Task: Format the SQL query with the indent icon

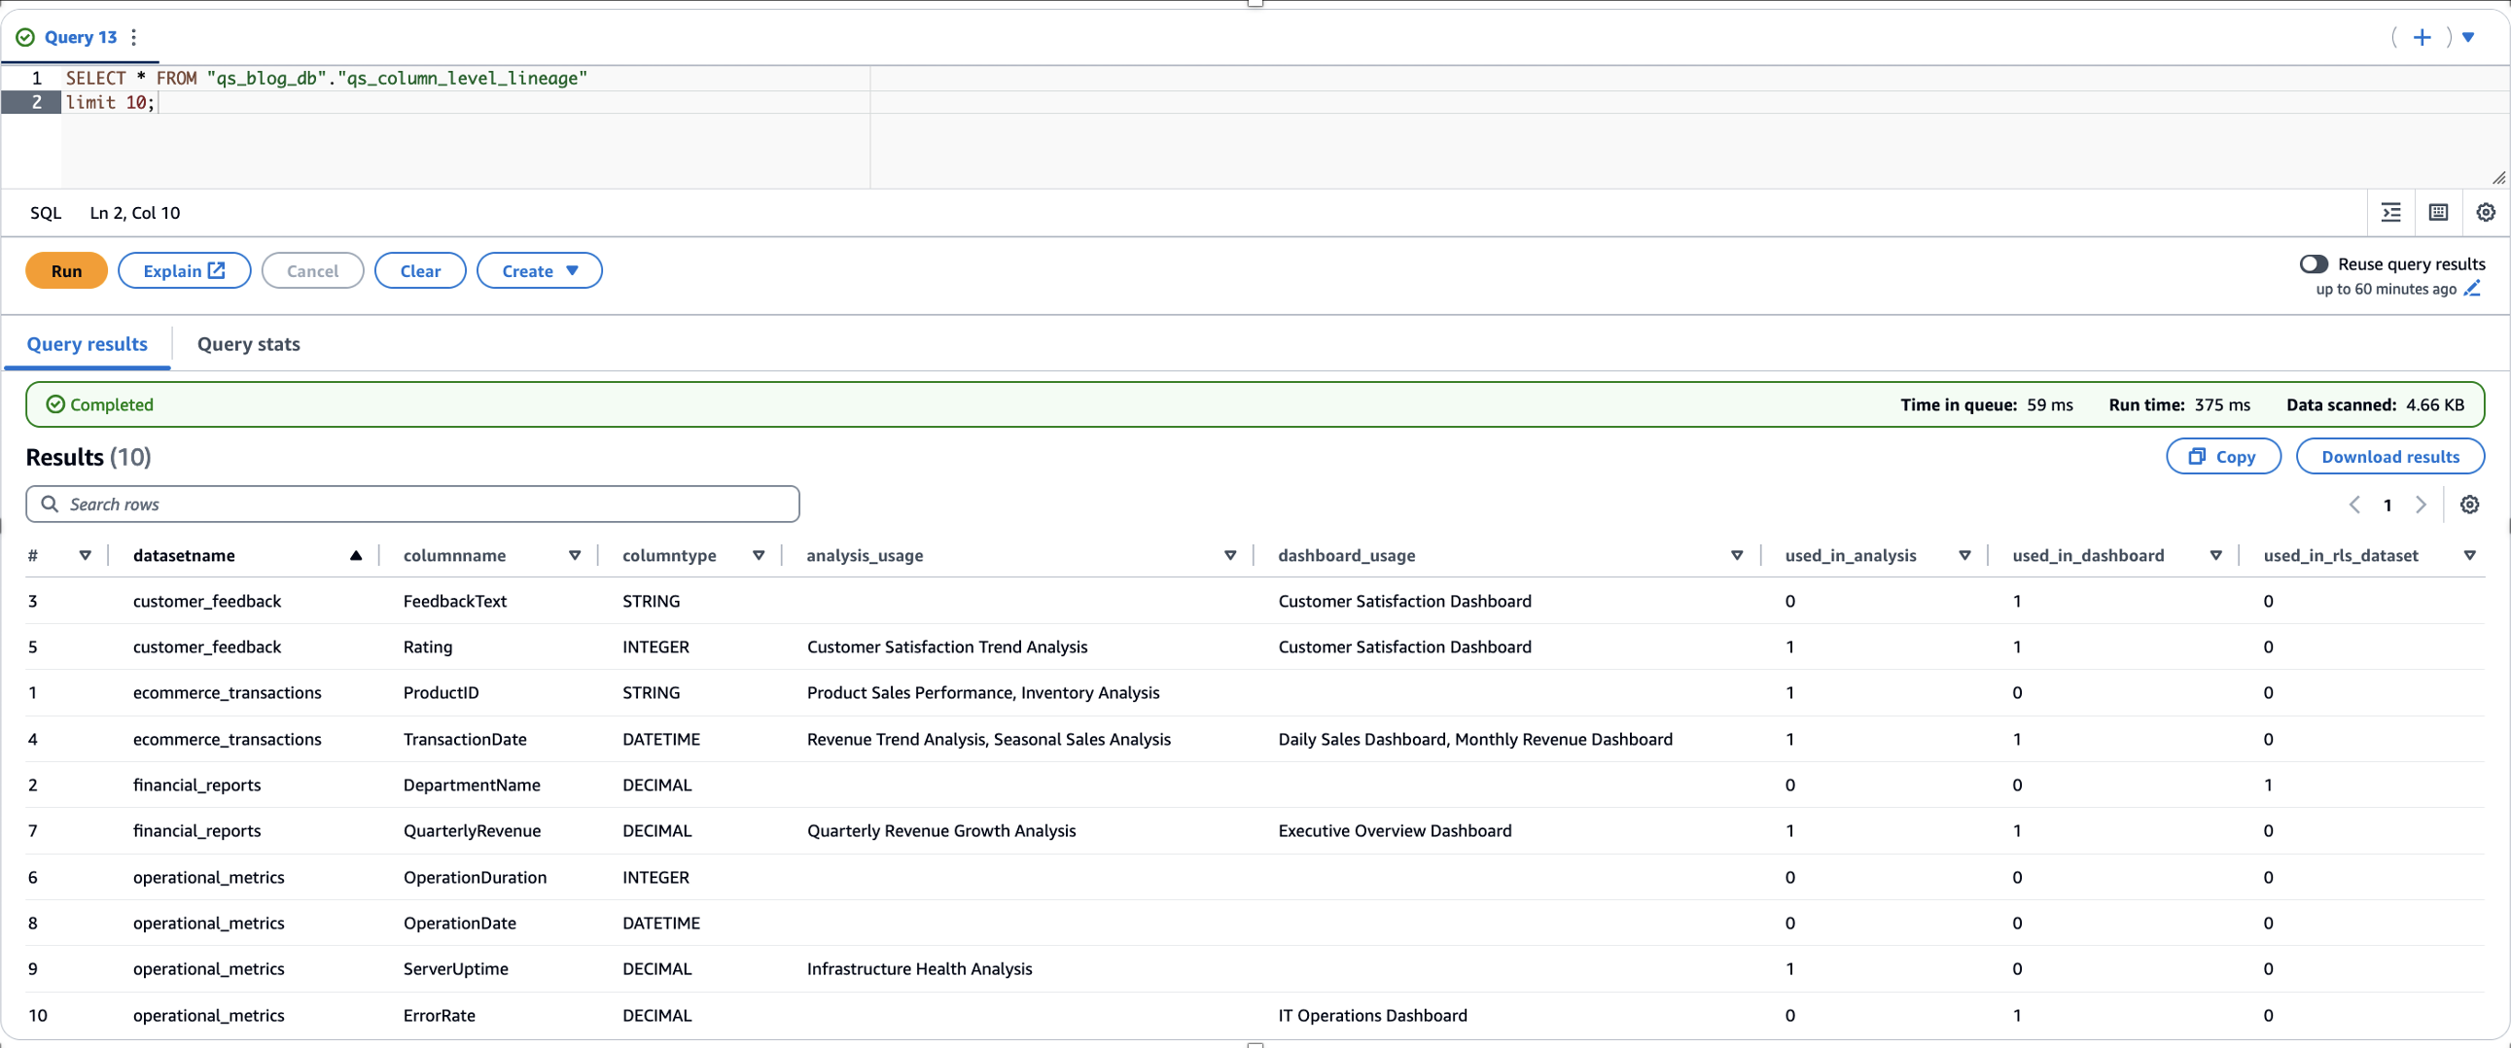Action: pyautogui.click(x=2391, y=212)
